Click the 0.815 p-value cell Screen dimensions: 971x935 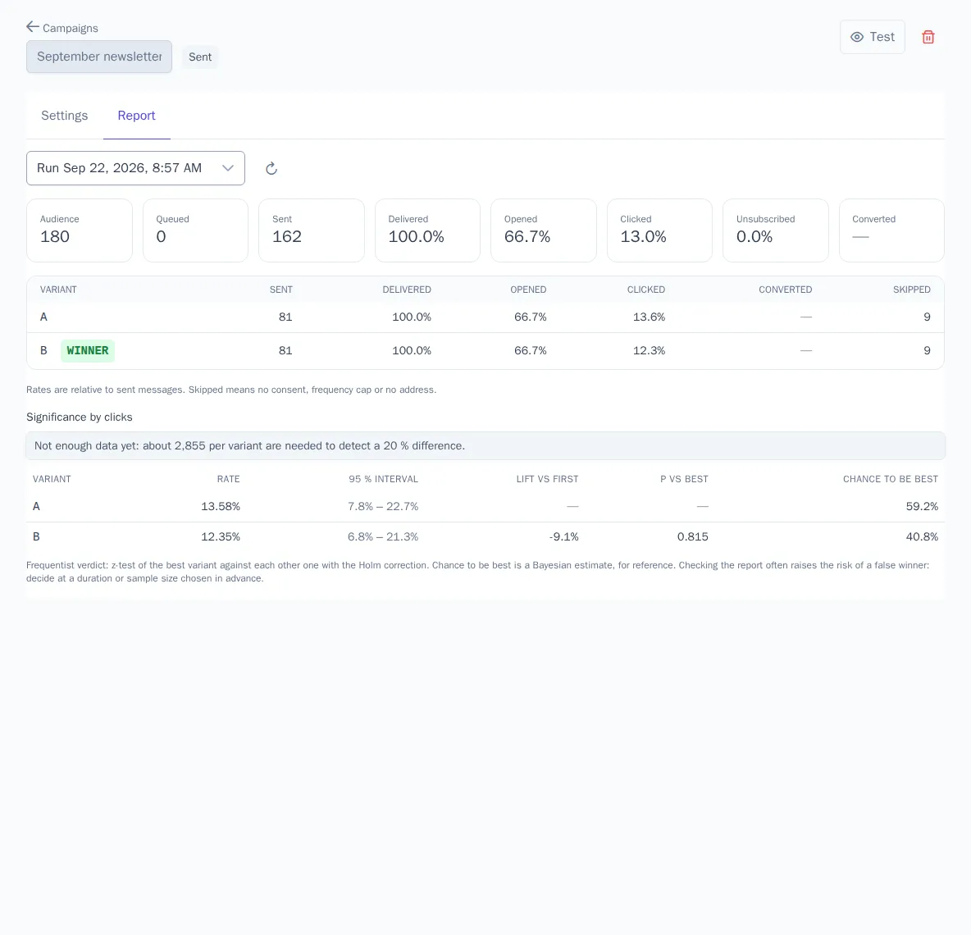pos(692,537)
